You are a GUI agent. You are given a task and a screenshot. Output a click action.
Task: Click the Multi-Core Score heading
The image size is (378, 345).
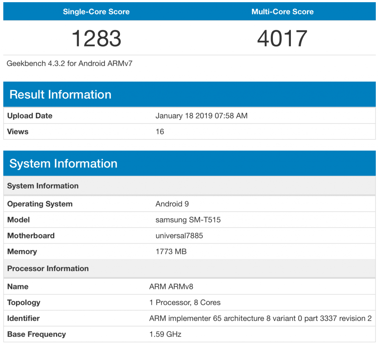coord(282,11)
